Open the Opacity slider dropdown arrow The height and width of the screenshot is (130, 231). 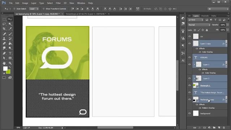(x=228, y=25)
